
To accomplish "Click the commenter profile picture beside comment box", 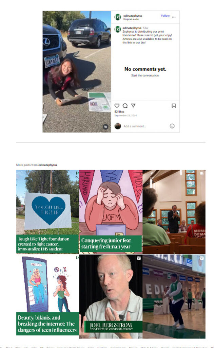I will 118,126.
